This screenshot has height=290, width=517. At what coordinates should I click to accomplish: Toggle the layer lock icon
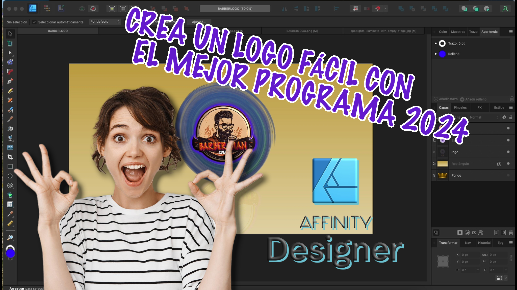pyautogui.click(x=511, y=117)
